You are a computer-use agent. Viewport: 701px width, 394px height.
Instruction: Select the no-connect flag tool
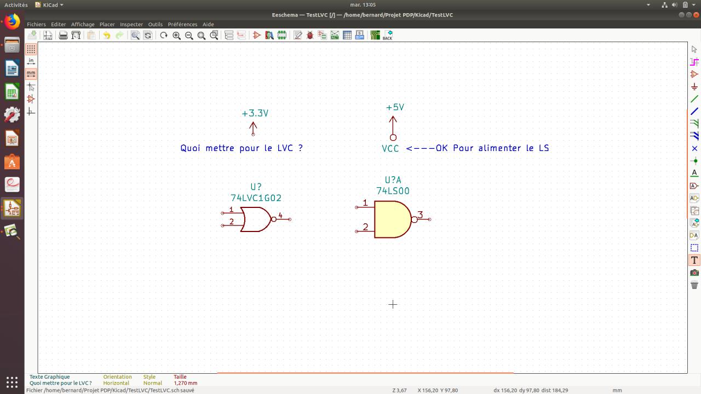[x=694, y=148]
